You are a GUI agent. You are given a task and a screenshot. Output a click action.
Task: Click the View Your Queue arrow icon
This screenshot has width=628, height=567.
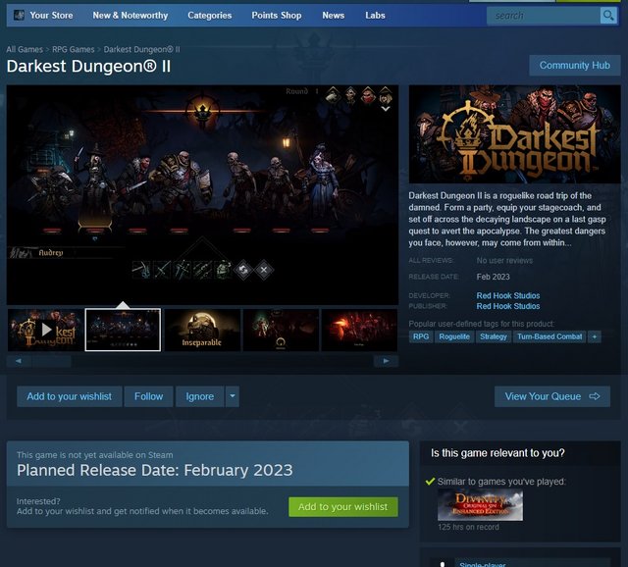pyautogui.click(x=595, y=396)
